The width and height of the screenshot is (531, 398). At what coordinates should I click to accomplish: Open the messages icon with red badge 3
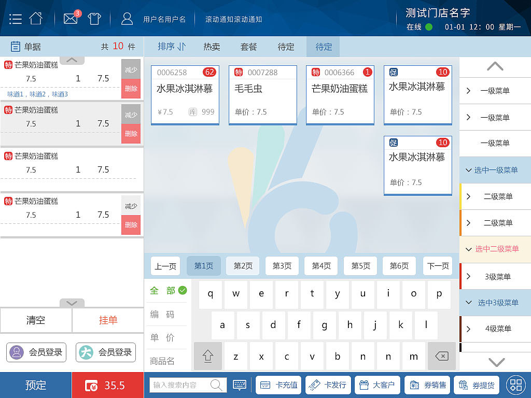[x=71, y=17]
